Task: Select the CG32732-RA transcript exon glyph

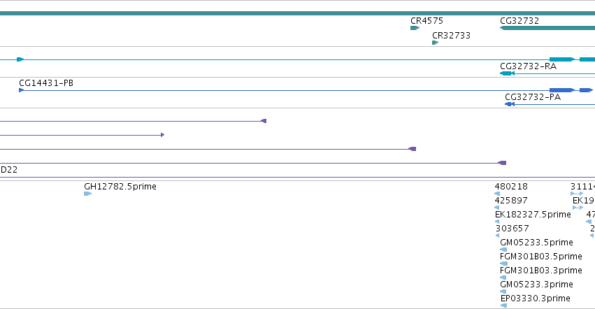Action: (x=507, y=73)
